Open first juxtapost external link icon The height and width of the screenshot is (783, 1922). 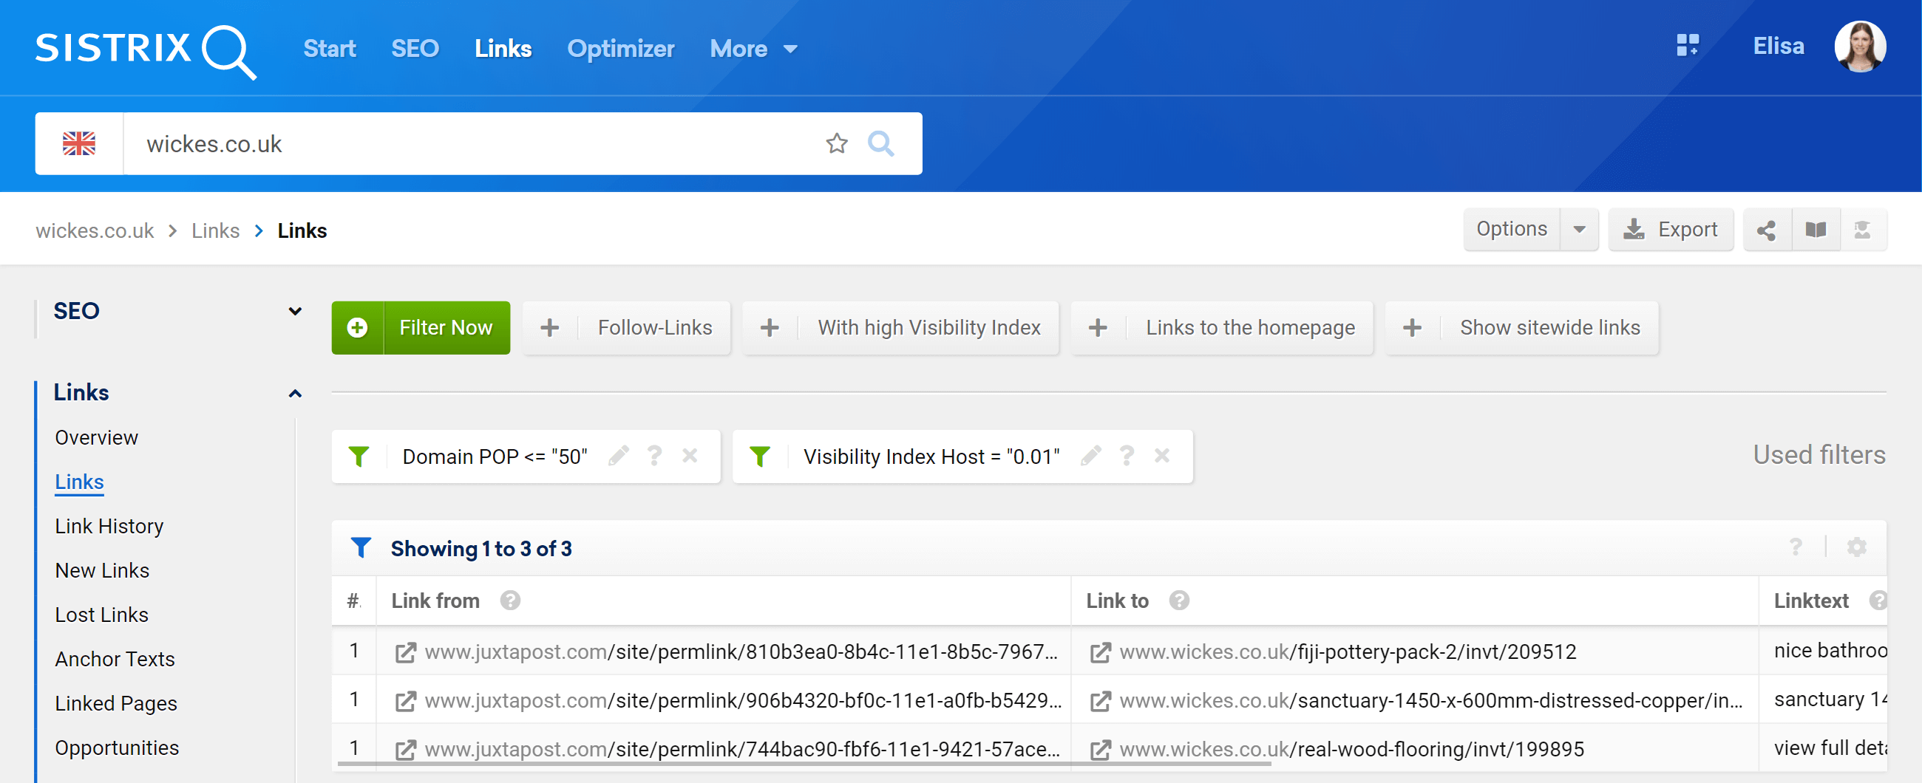[405, 652]
